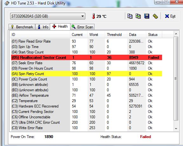
Task: Click the save floppy disk icon
Action: pyautogui.click(x=147, y=16)
